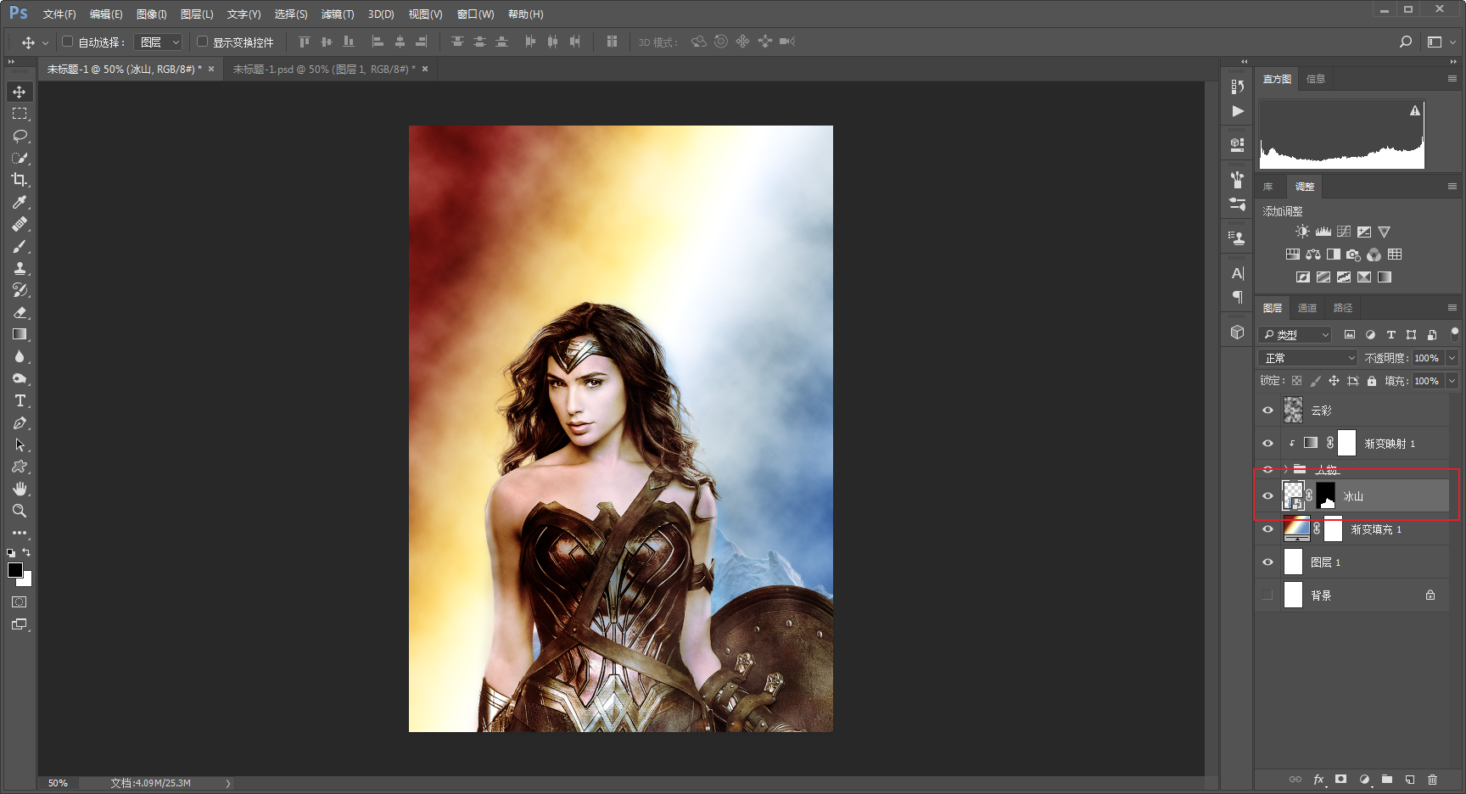This screenshot has width=1466, height=794.
Task: Switch to the 未标题-1.psd document tab
Action: tap(324, 70)
